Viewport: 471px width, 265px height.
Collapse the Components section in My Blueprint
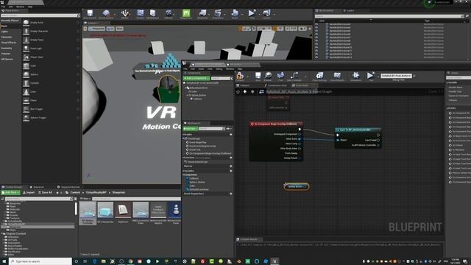183,175
